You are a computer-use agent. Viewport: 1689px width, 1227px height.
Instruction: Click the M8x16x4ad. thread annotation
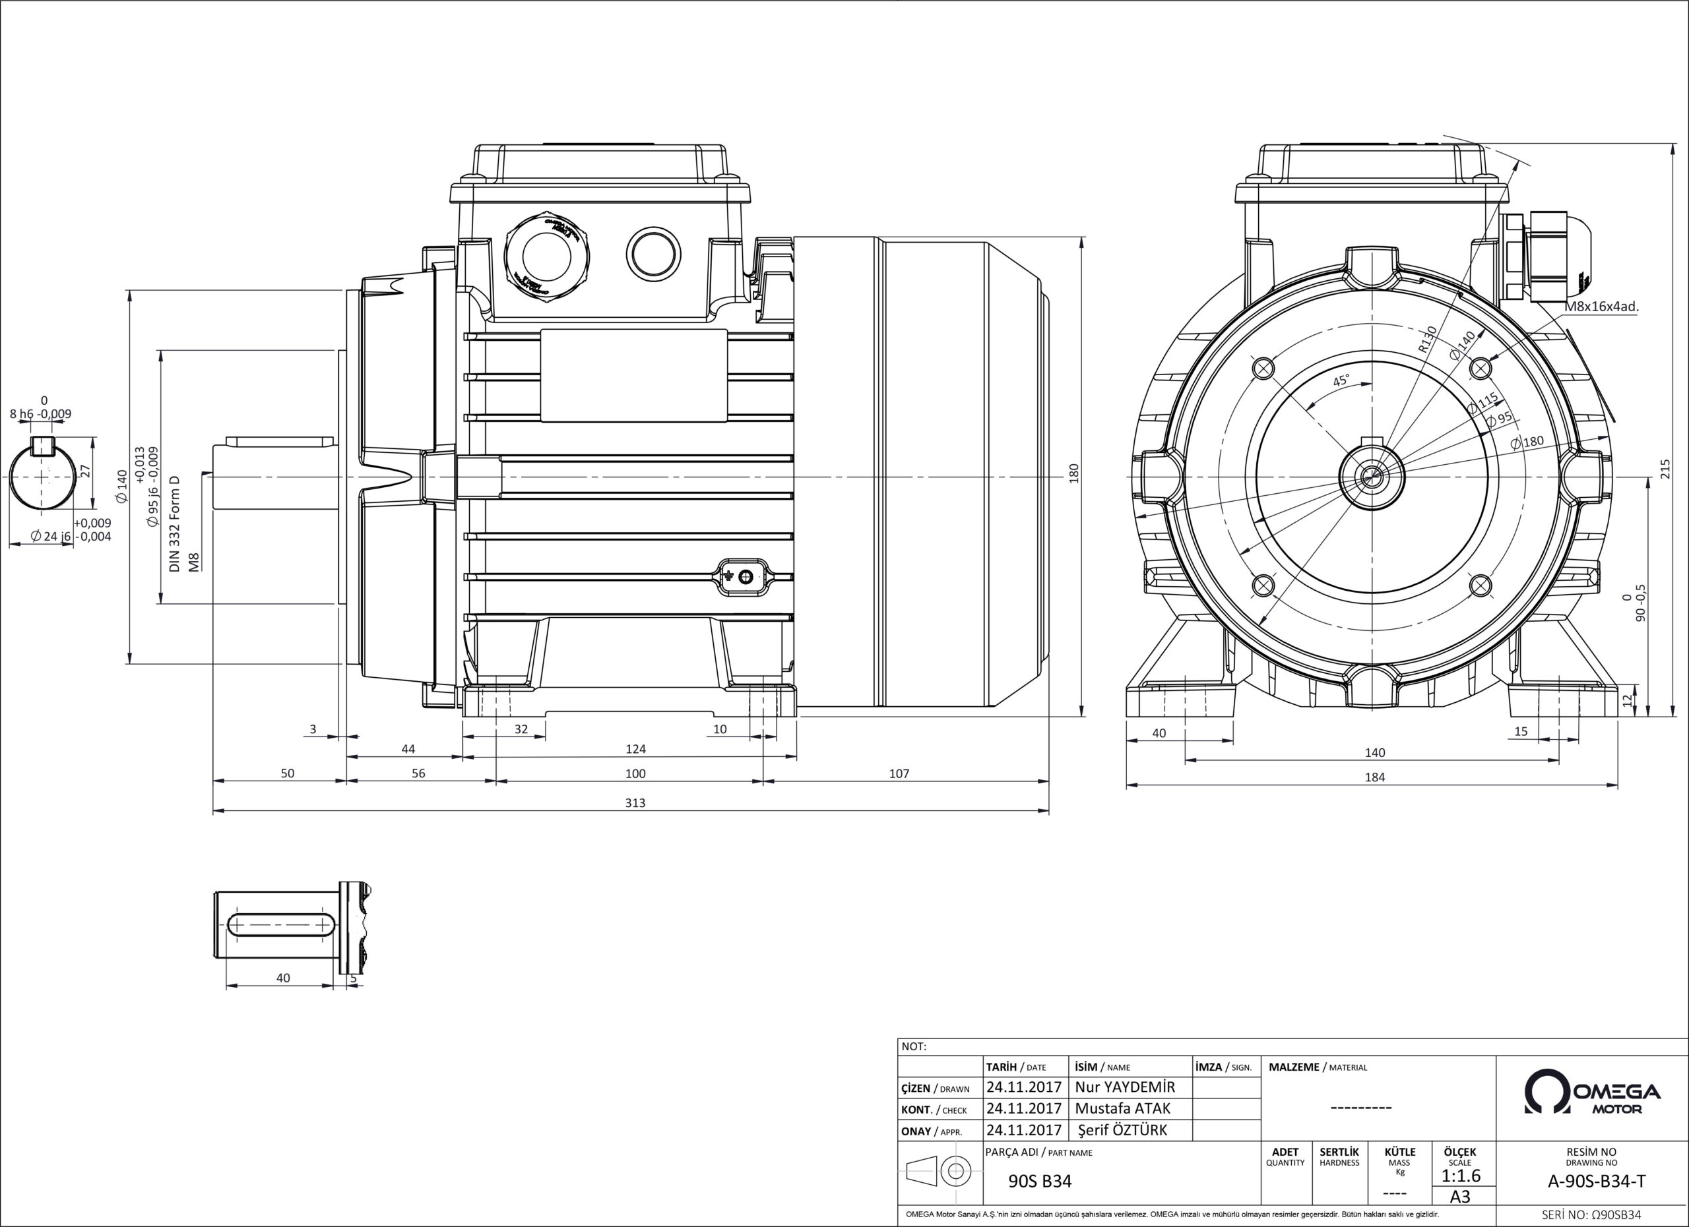(x=1601, y=306)
